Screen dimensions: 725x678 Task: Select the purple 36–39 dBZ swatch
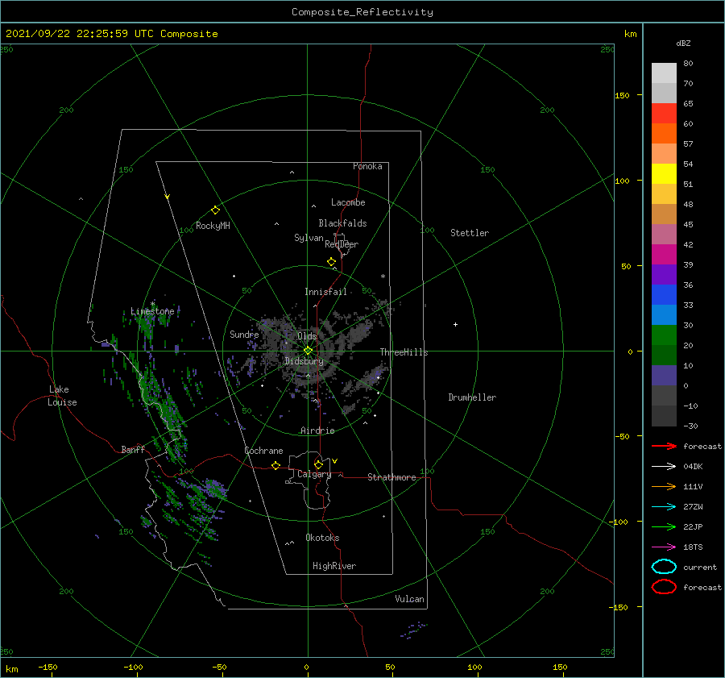coord(664,275)
